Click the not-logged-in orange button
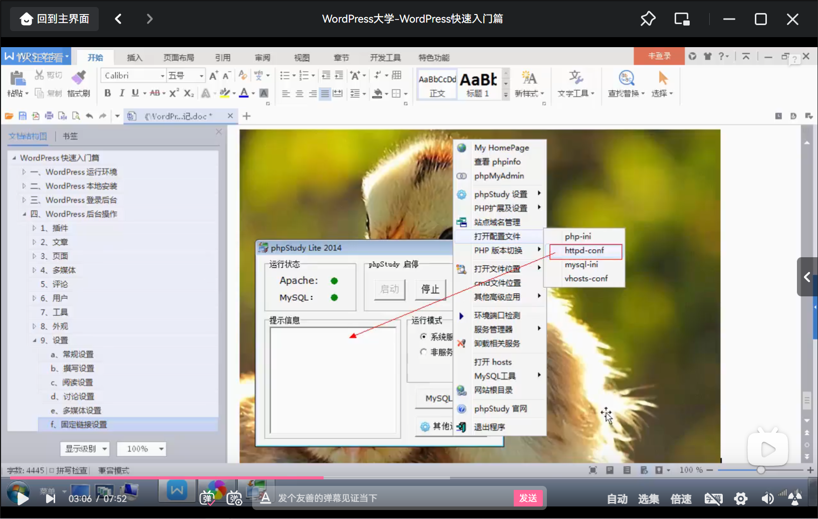The image size is (818, 519). click(659, 56)
